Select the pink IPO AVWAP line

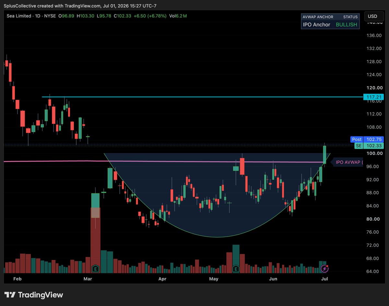[x=162, y=161]
